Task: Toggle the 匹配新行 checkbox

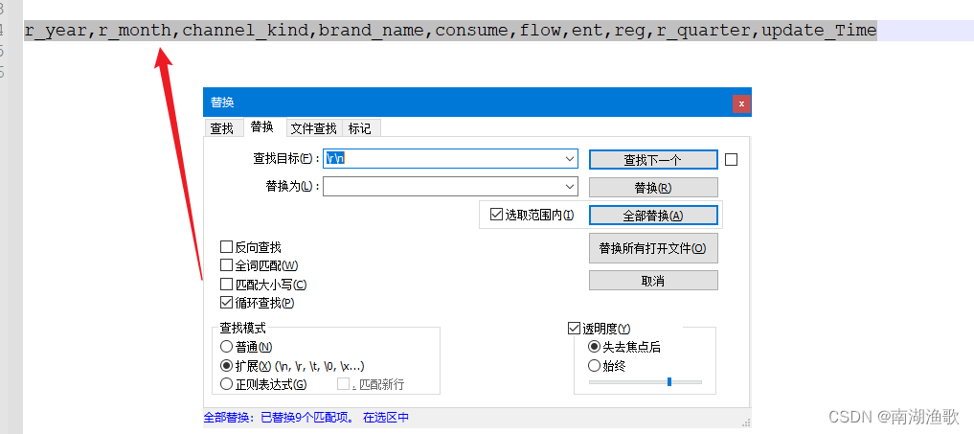Action: click(344, 383)
